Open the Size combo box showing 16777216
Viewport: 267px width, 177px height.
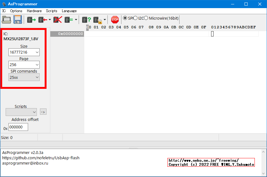coord(24,52)
